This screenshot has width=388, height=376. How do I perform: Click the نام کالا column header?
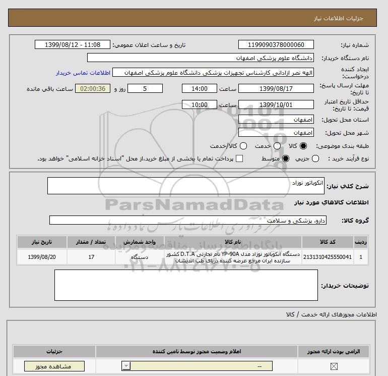(x=233, y=242)
